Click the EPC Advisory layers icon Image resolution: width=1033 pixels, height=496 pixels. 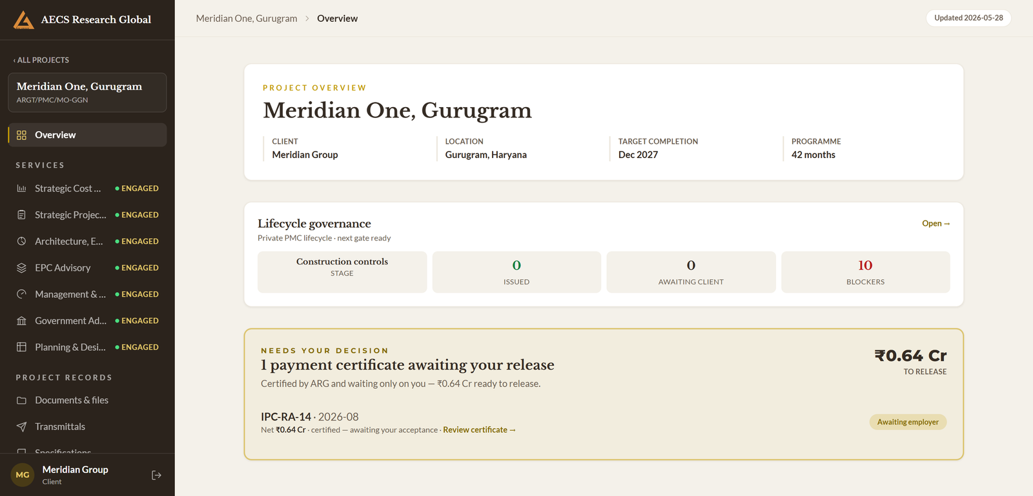click(21, 268)
